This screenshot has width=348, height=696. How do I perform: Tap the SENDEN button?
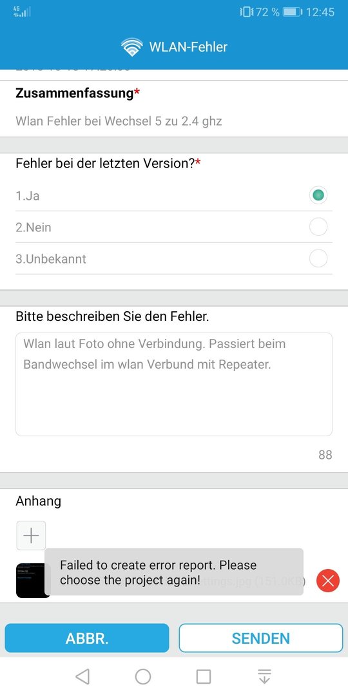coord(261,638)
